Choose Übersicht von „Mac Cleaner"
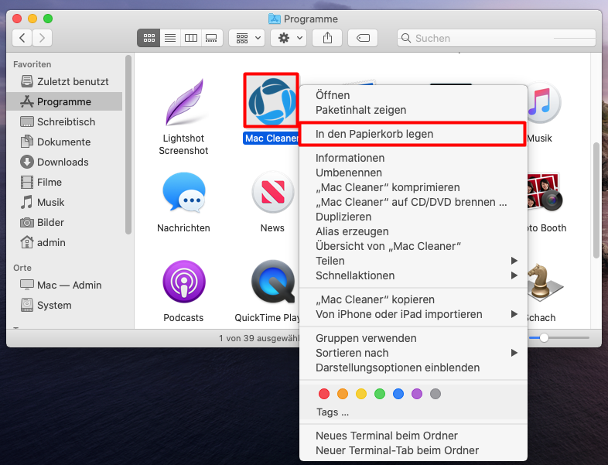 click(413, 246)
